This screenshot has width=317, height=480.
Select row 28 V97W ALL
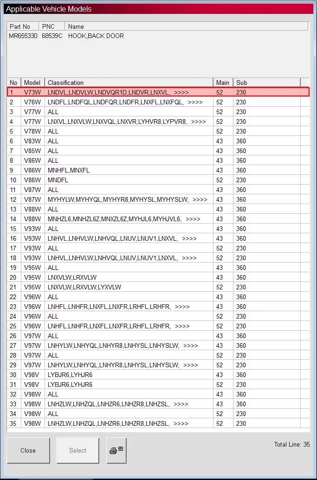[158, 355]
